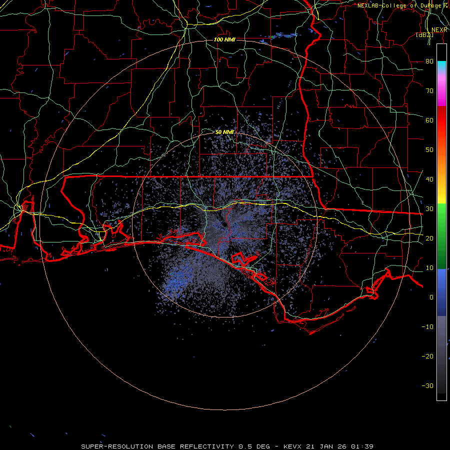
Task: Select the 50 value on the dBZ scale
Action: coord(429,150)
